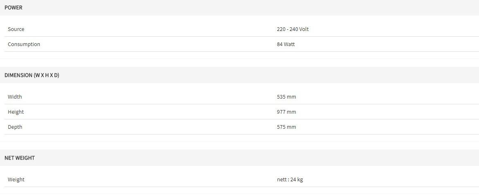Viewport: 479px width, 196px height.
Task: Click the 977 mm height value
Action: click(x=286, y=112)
